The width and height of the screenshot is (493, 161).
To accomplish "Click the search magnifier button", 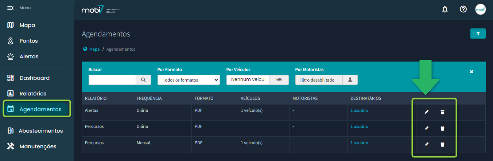I will pyautogui.click(x=143, y=80).
